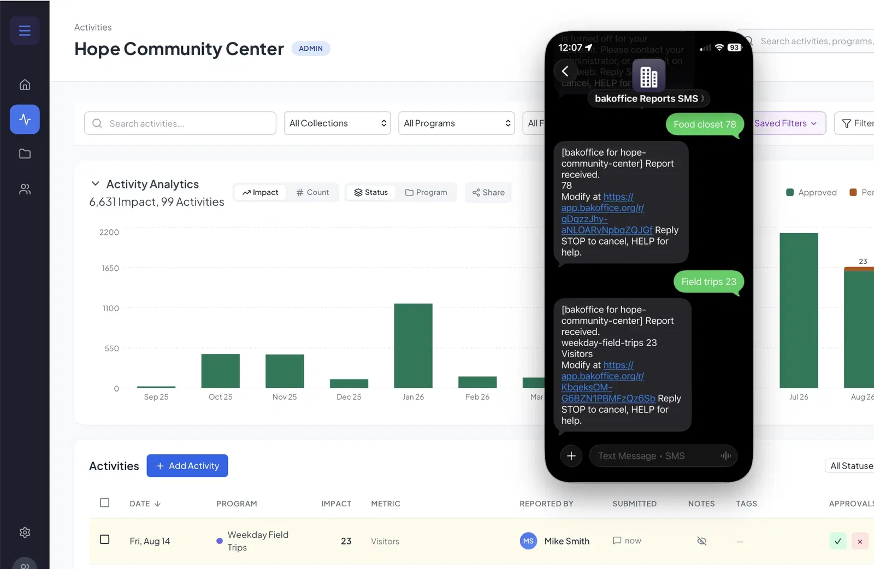The width and height of the screenshot is (874, 569).
Task: Switch the chart to Impact view
Action: 260,192
